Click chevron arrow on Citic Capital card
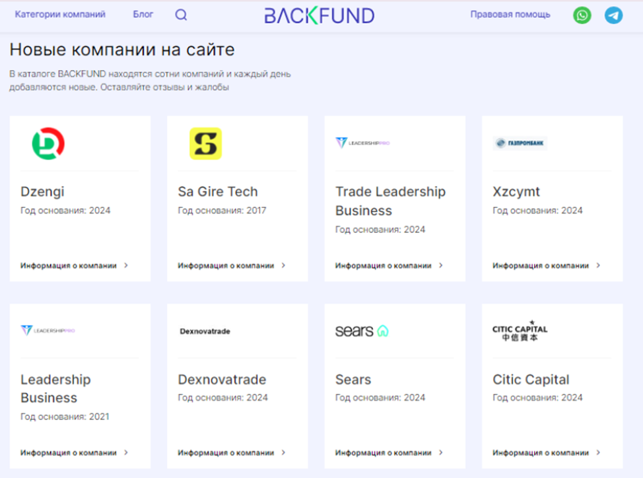 (x=598, y=452)
